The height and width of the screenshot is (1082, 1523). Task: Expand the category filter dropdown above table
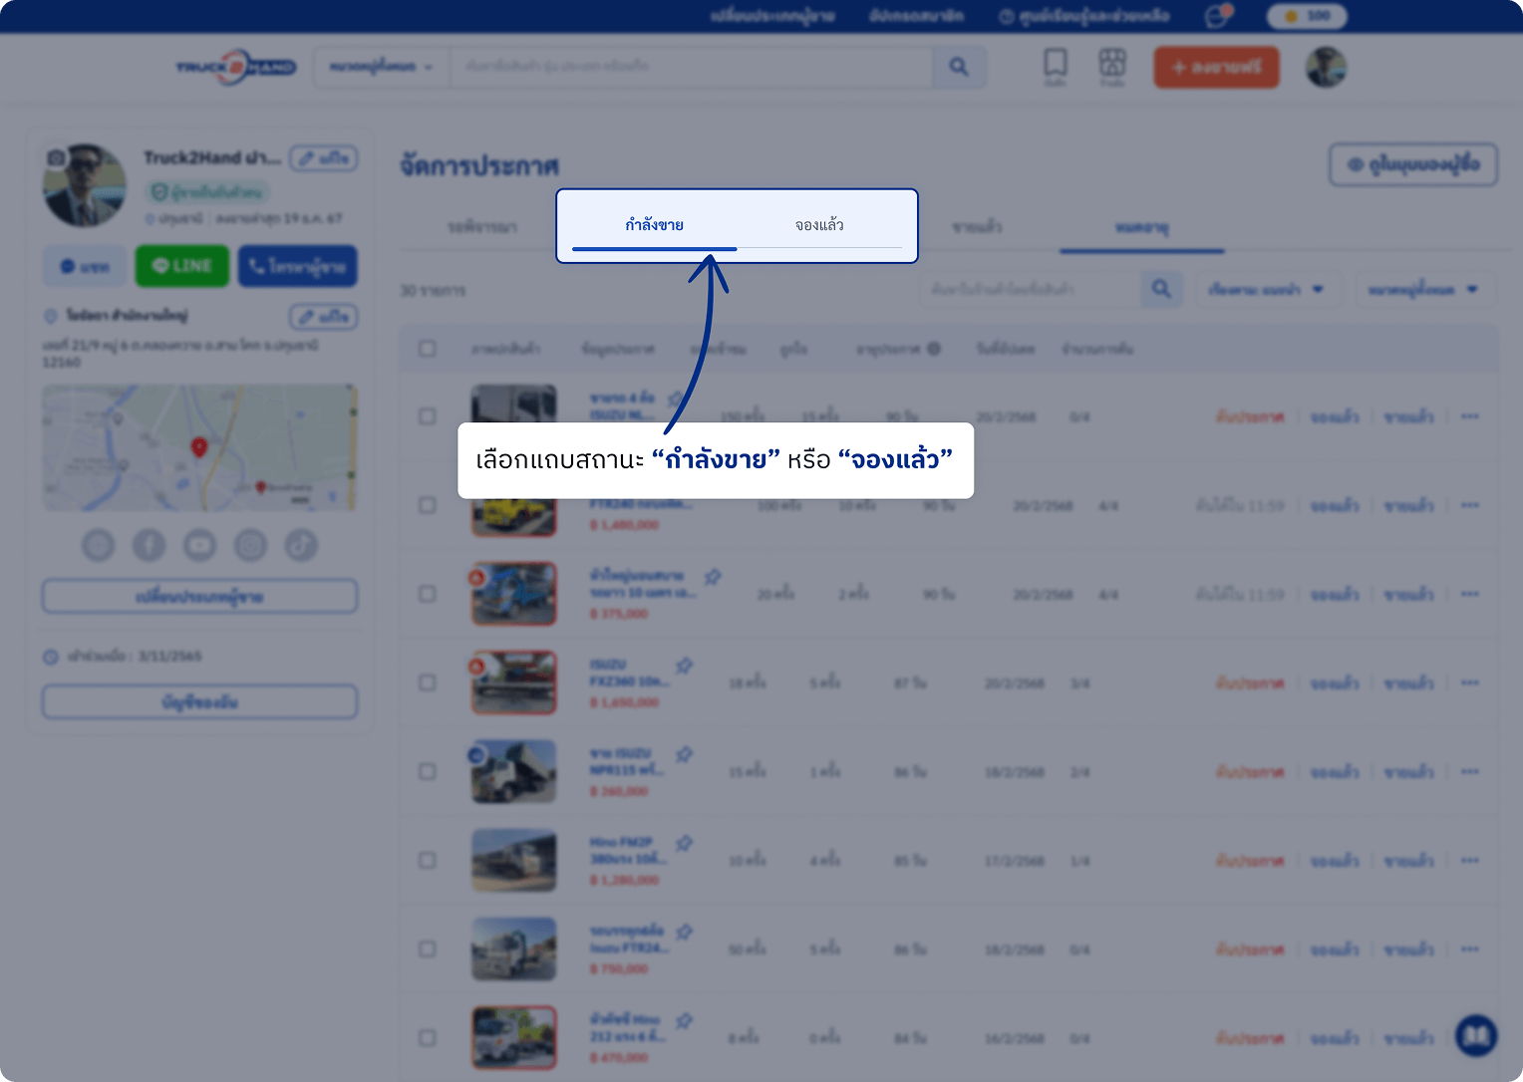pos(1422,290)
